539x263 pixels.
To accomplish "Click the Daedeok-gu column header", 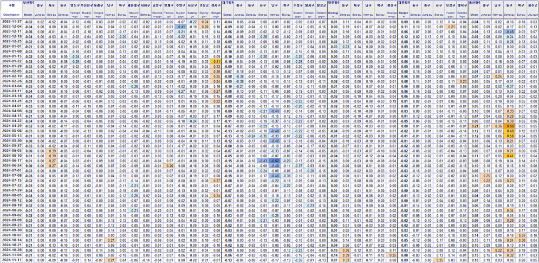I will pos(462,9).
